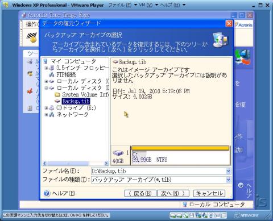The height and width of the screenshot is (221, 273).
Task: Click the Backup.tib icon in details pane
Action: (115, 62)
